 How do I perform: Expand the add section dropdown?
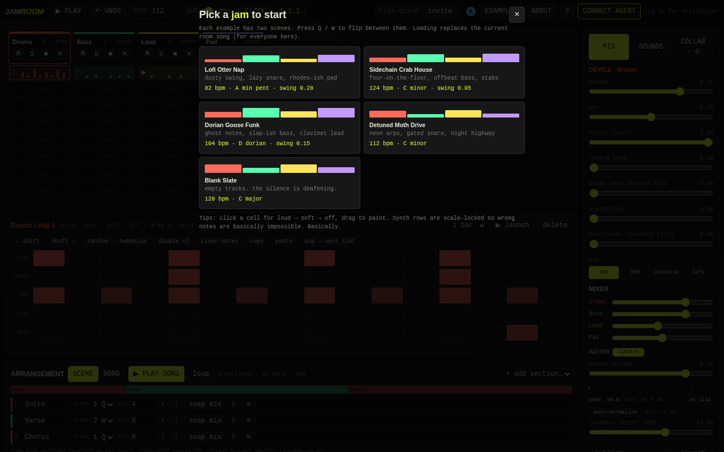(x=538, y=374)
